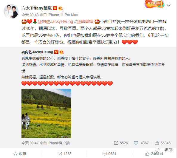Toggle 收藏 favorite star for this post

coord(20,154)
